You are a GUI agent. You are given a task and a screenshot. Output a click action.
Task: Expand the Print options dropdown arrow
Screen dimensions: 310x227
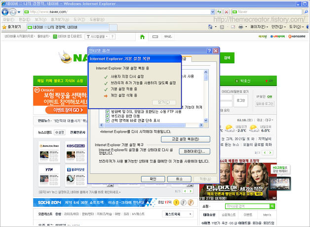246,27
